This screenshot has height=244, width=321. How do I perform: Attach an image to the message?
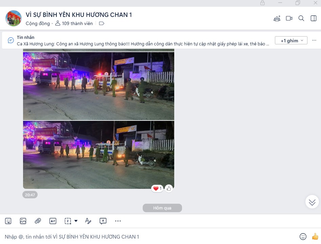[23, 221]
